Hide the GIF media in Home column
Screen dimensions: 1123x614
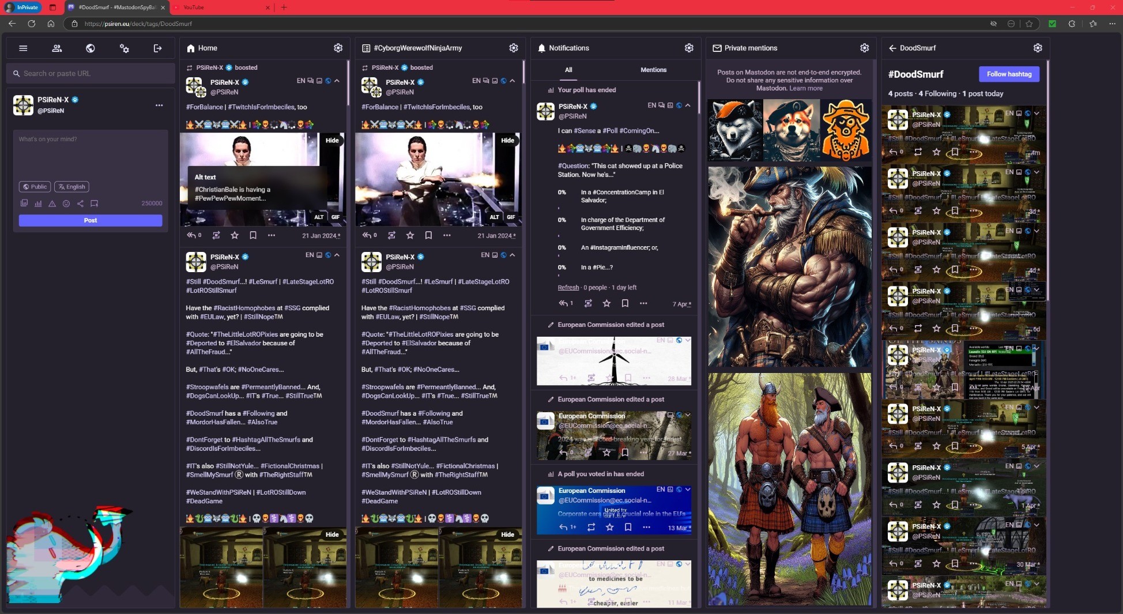pyautogui.click(x=332, y=141)
